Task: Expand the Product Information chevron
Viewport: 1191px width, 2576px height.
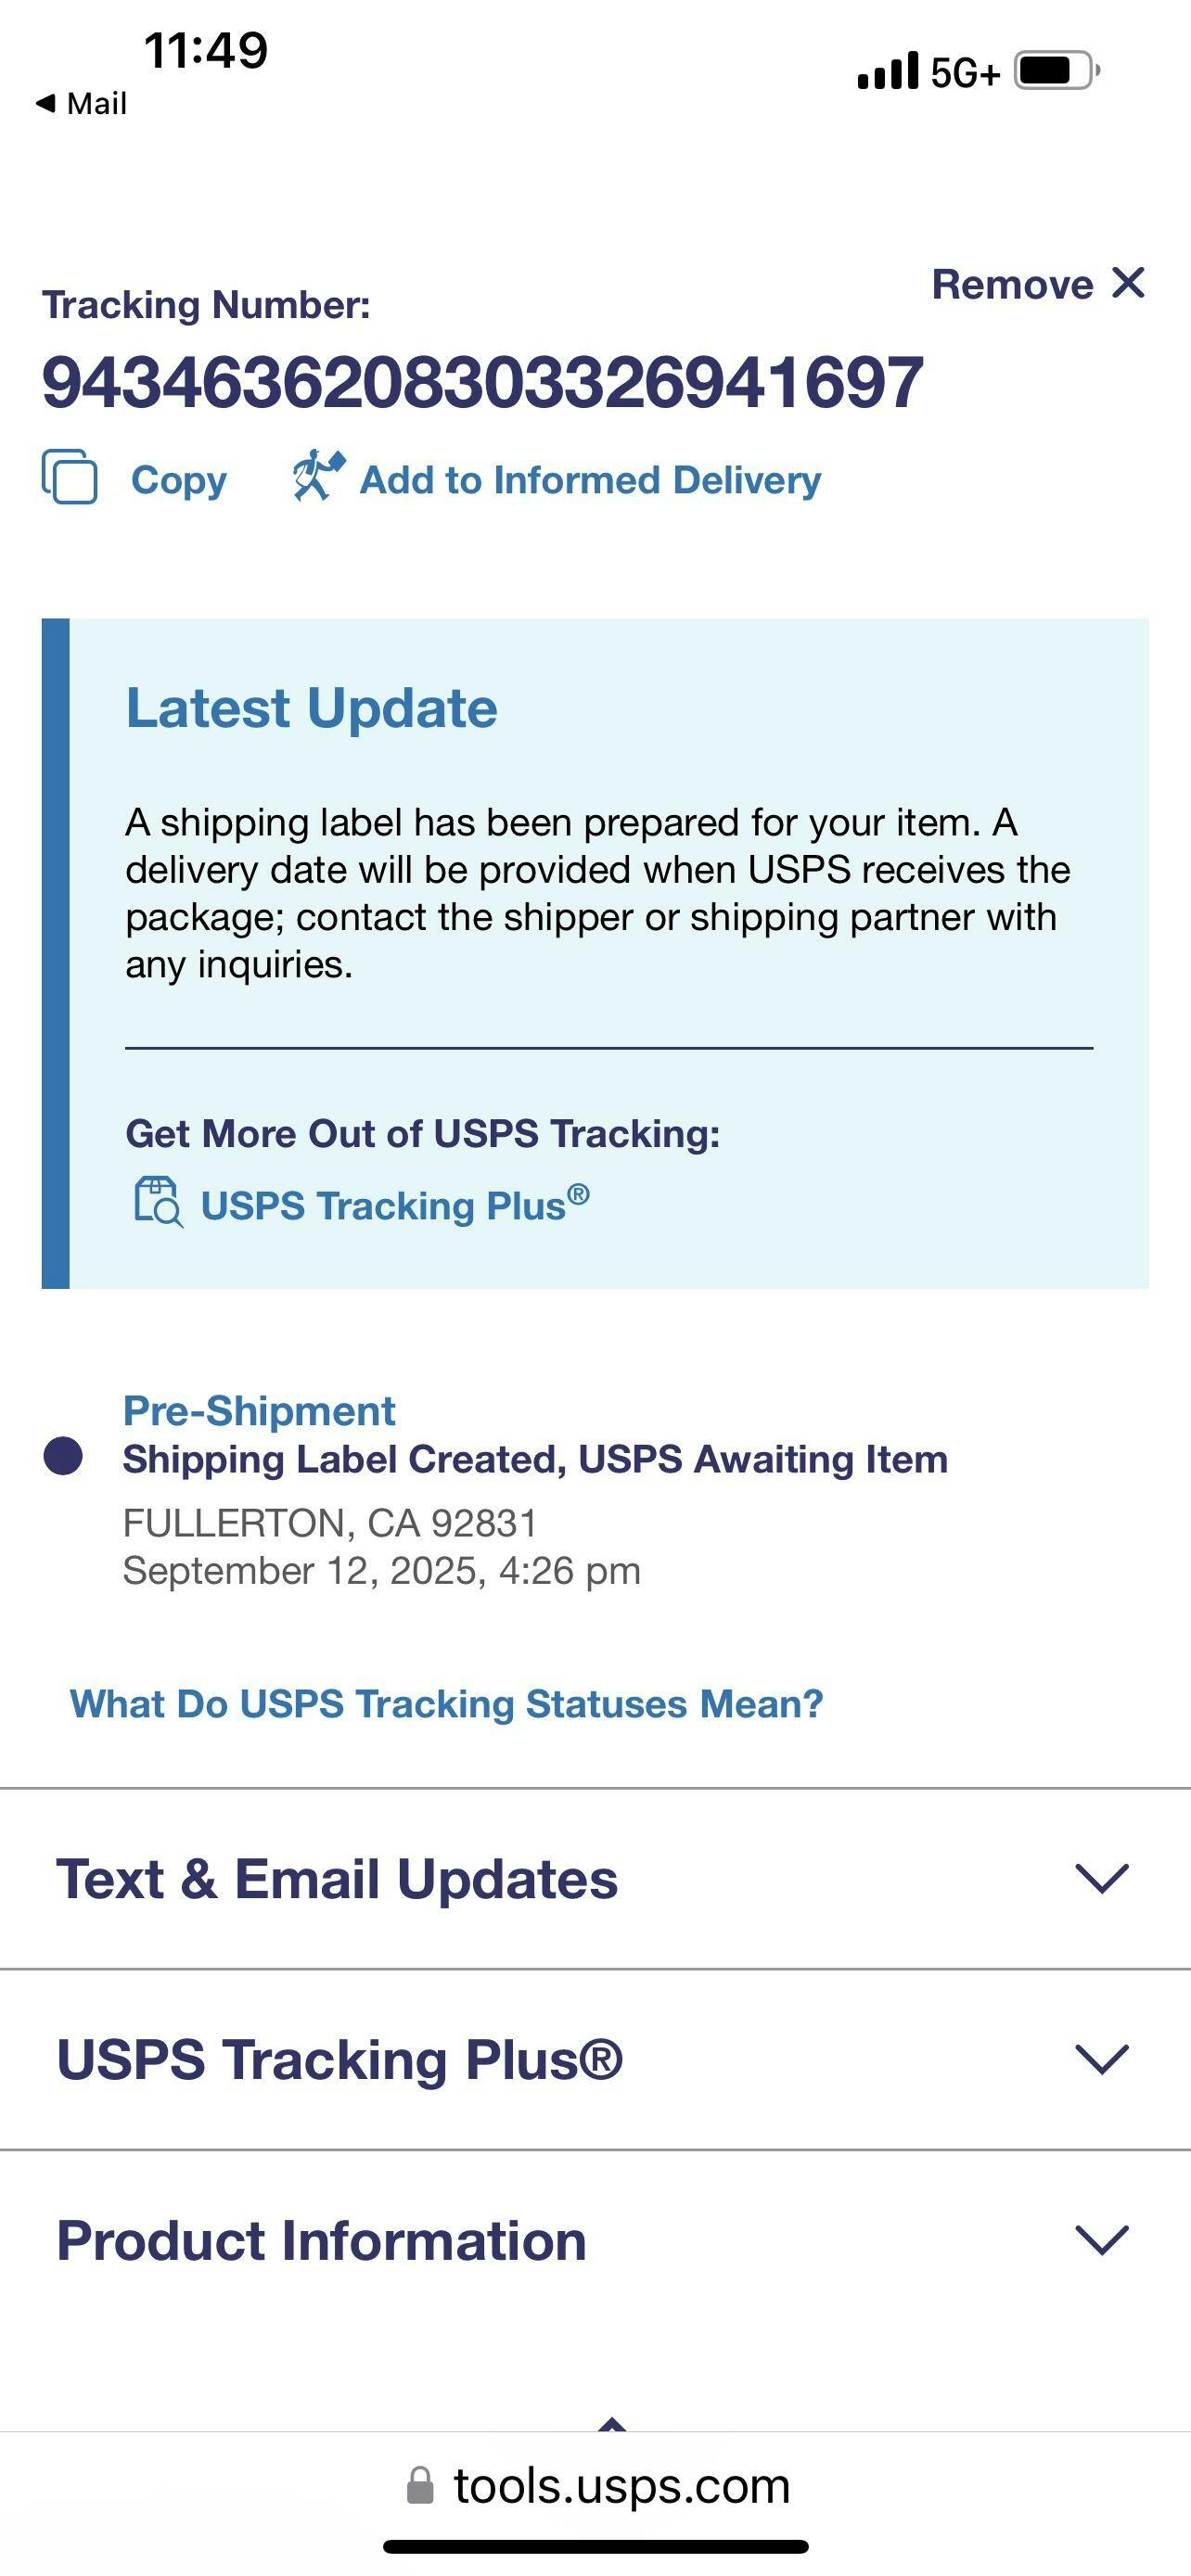Action: pos(1101,2239)
